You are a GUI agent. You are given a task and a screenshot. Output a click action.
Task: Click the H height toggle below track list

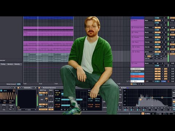pyautogui.click(x=141, y=84)
